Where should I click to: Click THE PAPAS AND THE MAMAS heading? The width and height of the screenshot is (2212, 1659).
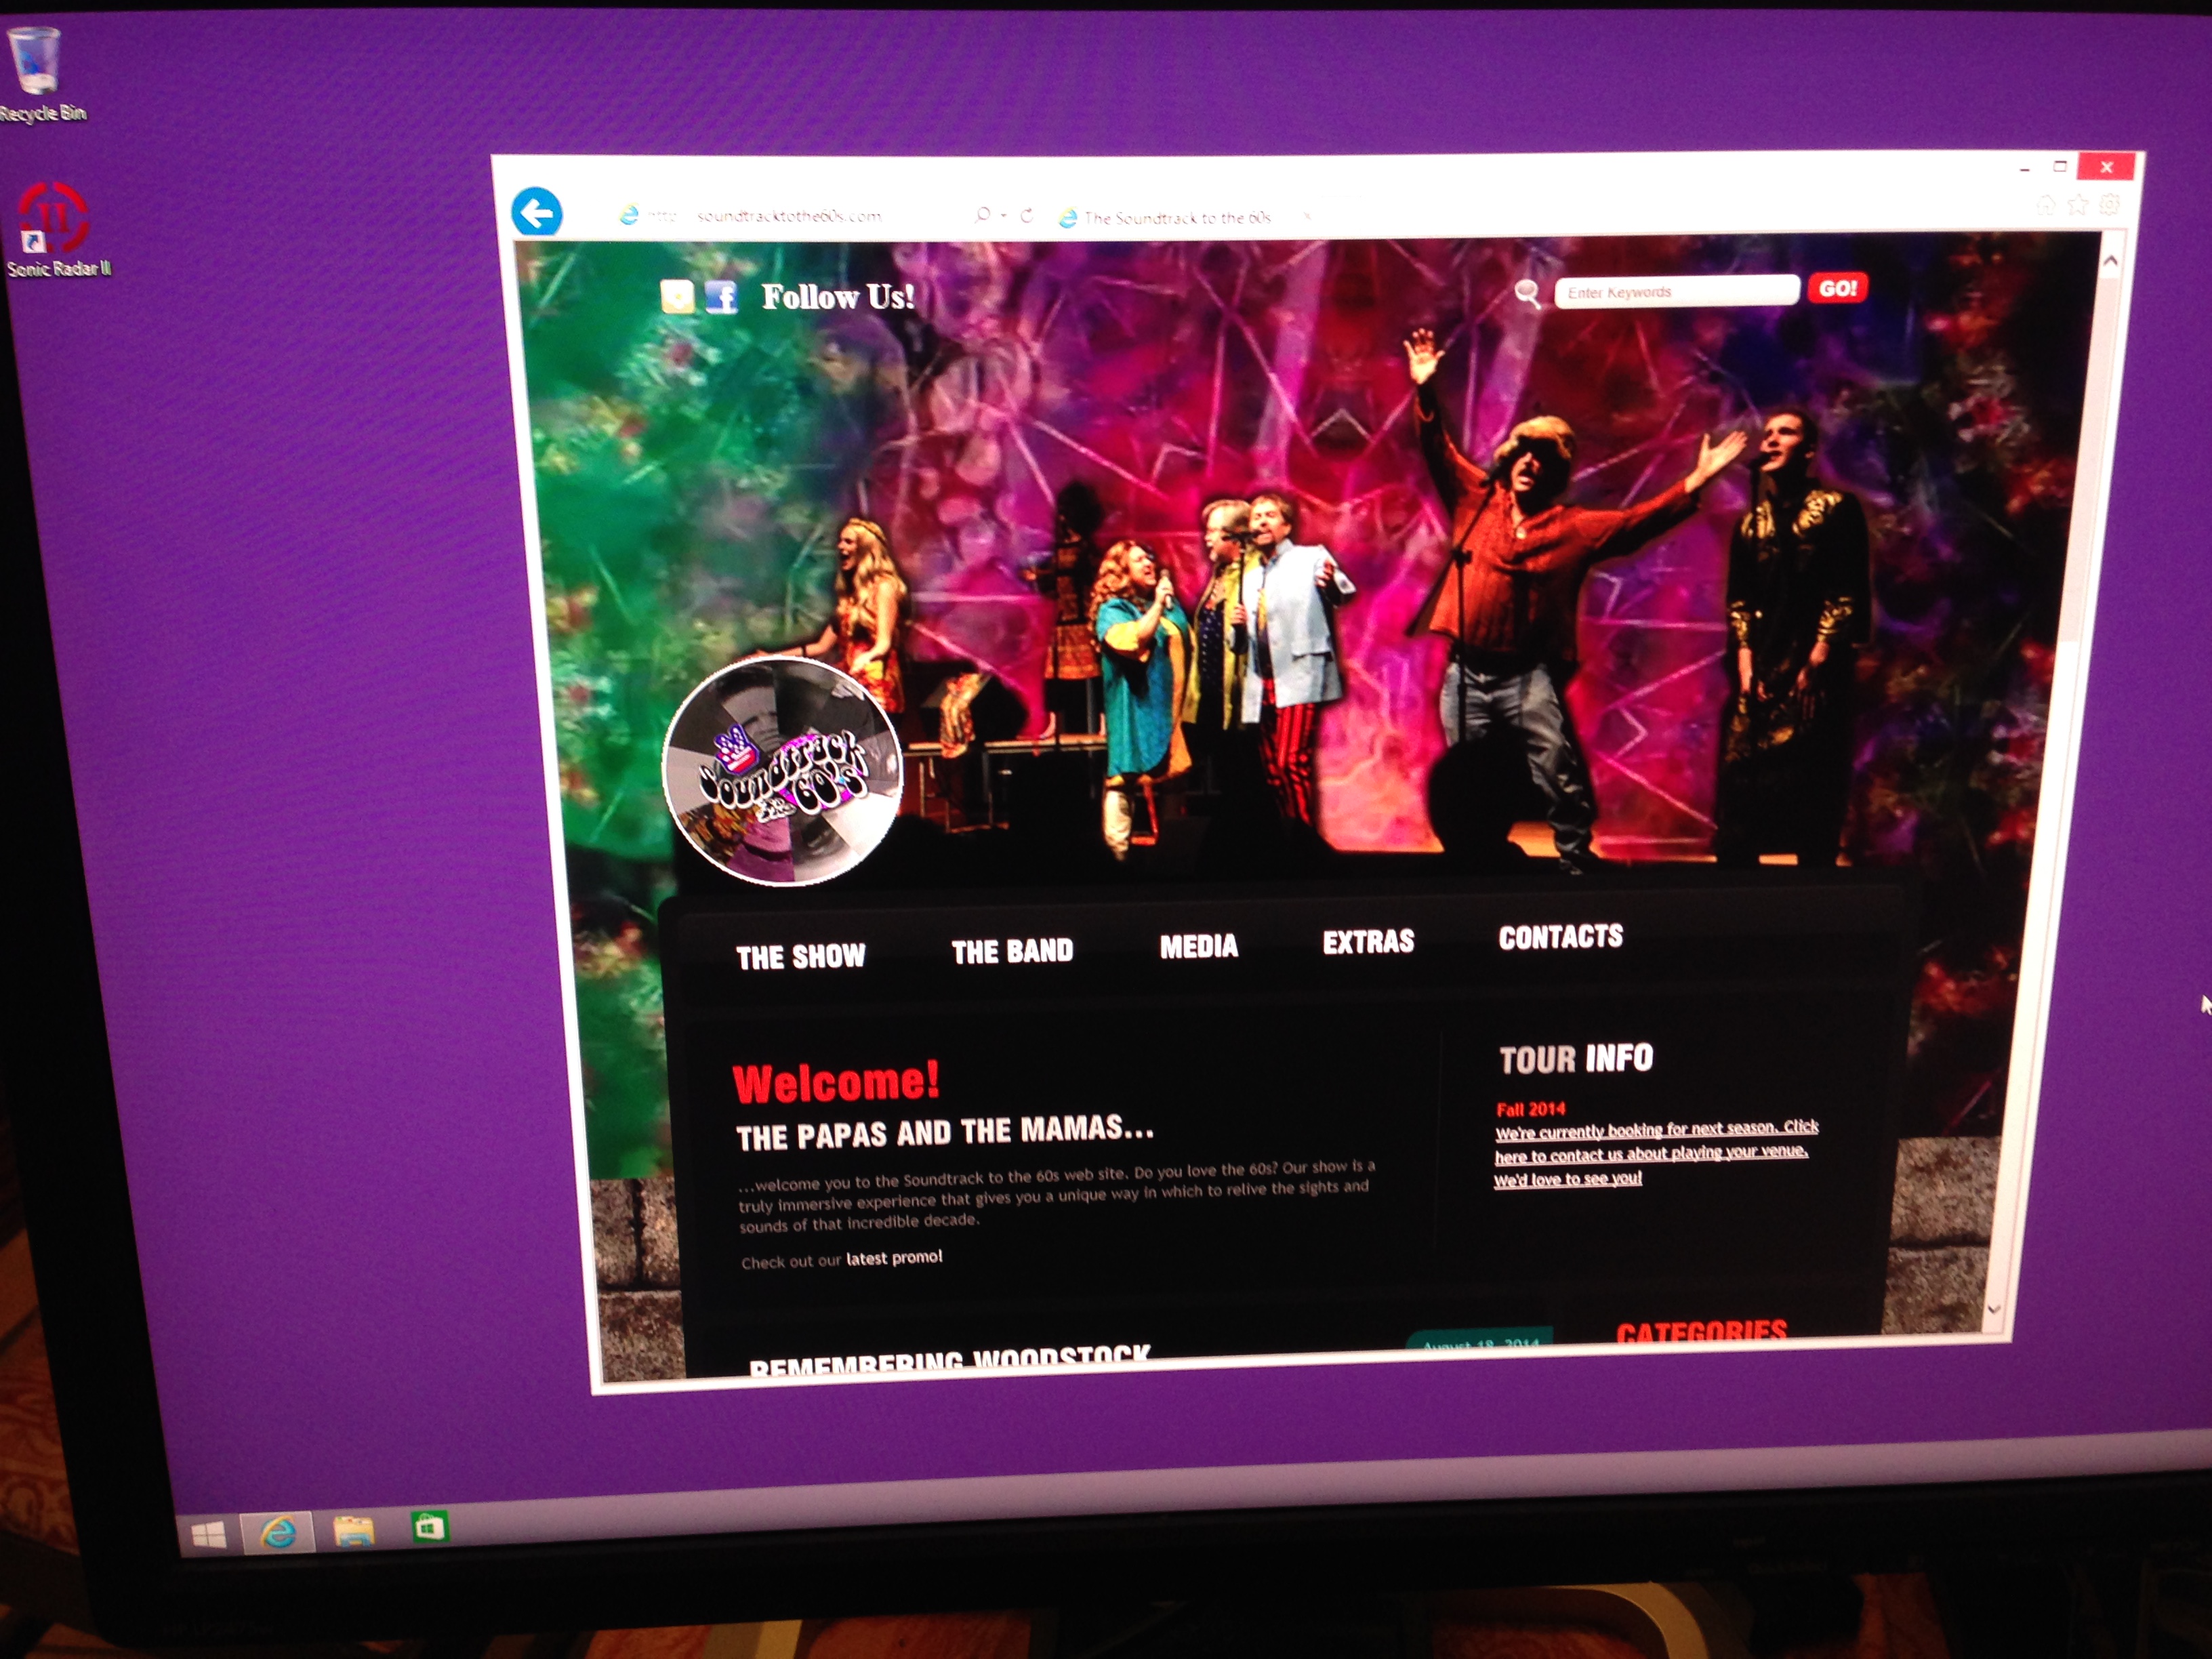point(945,1133)
